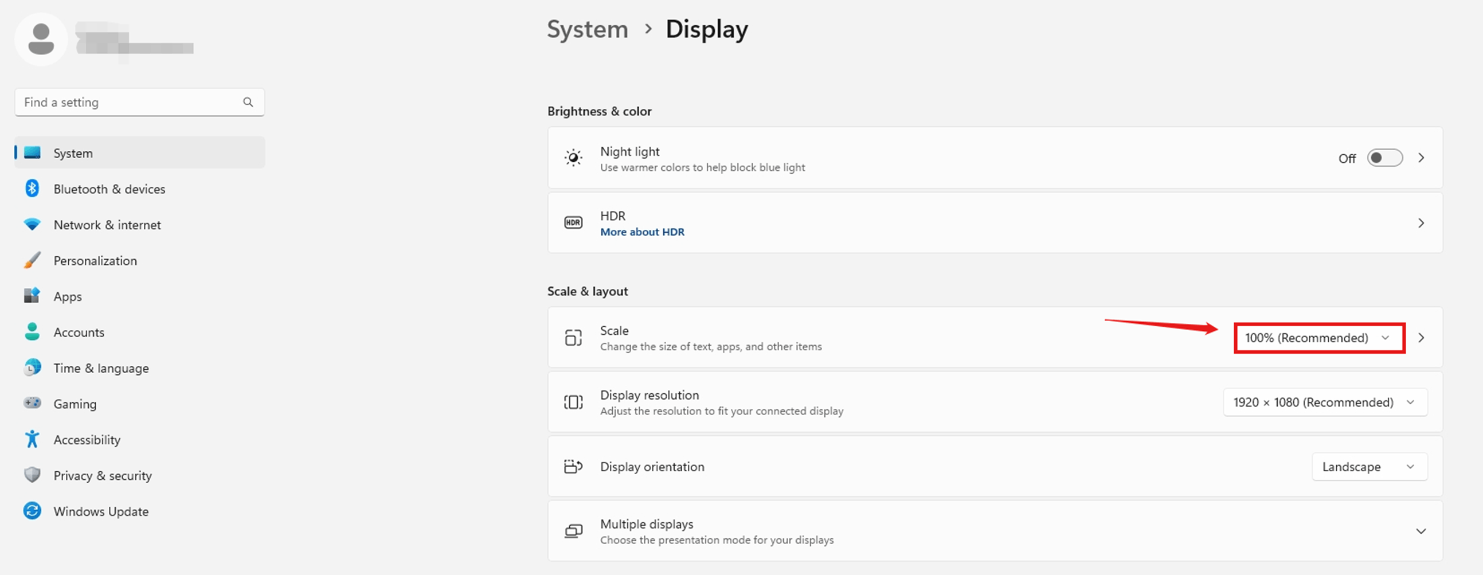This screenshot has height=575, width=1483.
Task: Click the Gaming controller icon
Action: 32,403
